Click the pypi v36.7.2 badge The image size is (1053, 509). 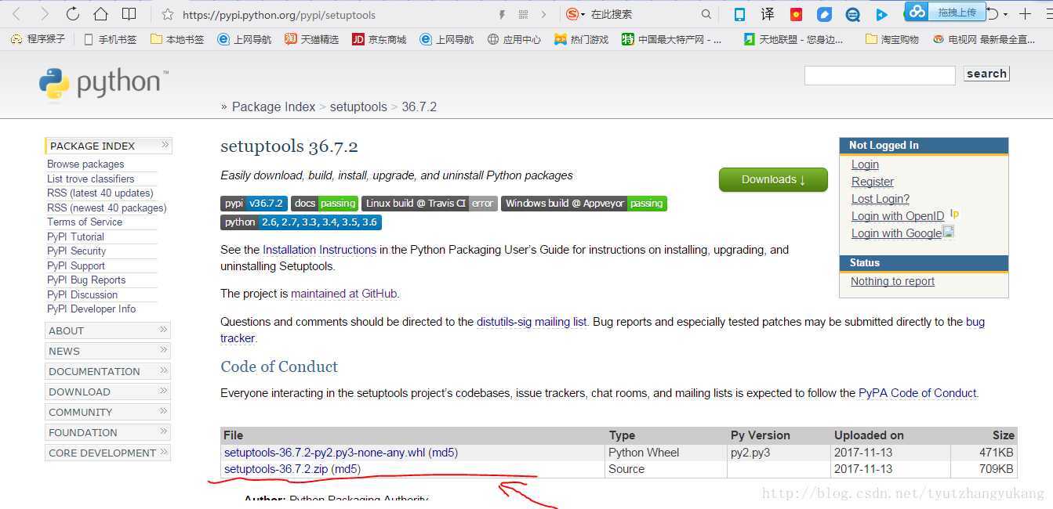tap(254, 204)
